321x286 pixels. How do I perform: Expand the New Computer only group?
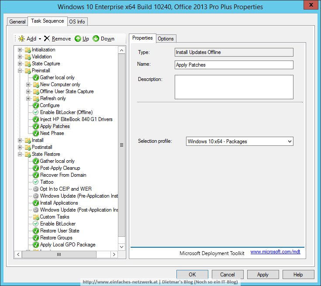[28, 84]
